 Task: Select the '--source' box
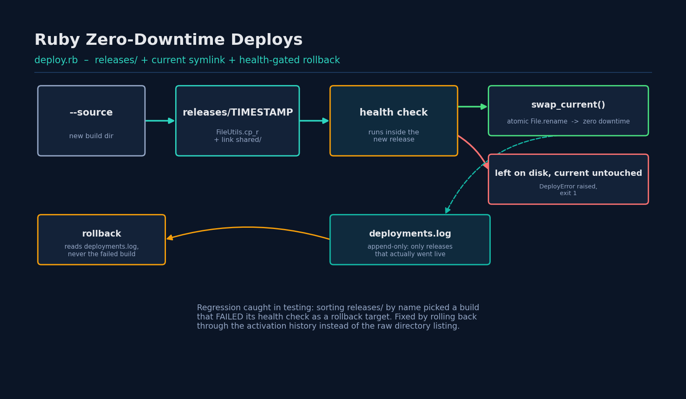tap(91, 121)
